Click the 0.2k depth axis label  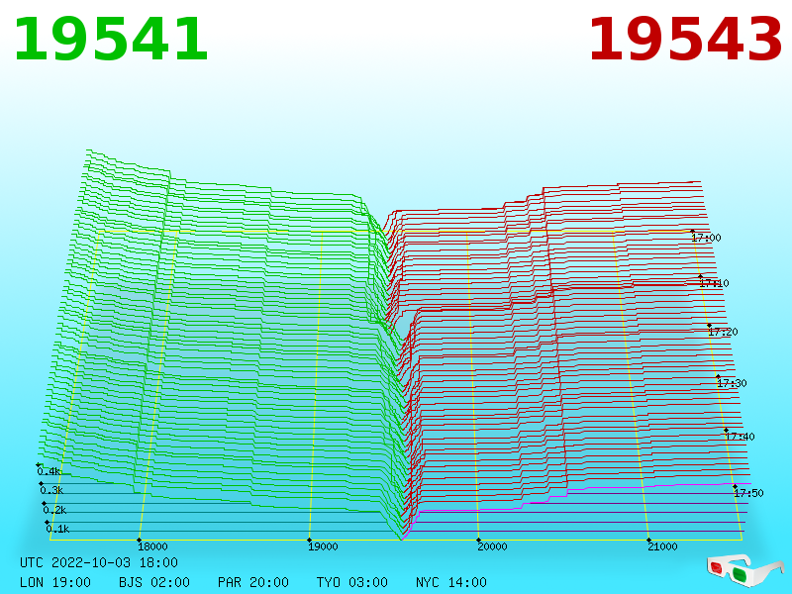[54, 510]
